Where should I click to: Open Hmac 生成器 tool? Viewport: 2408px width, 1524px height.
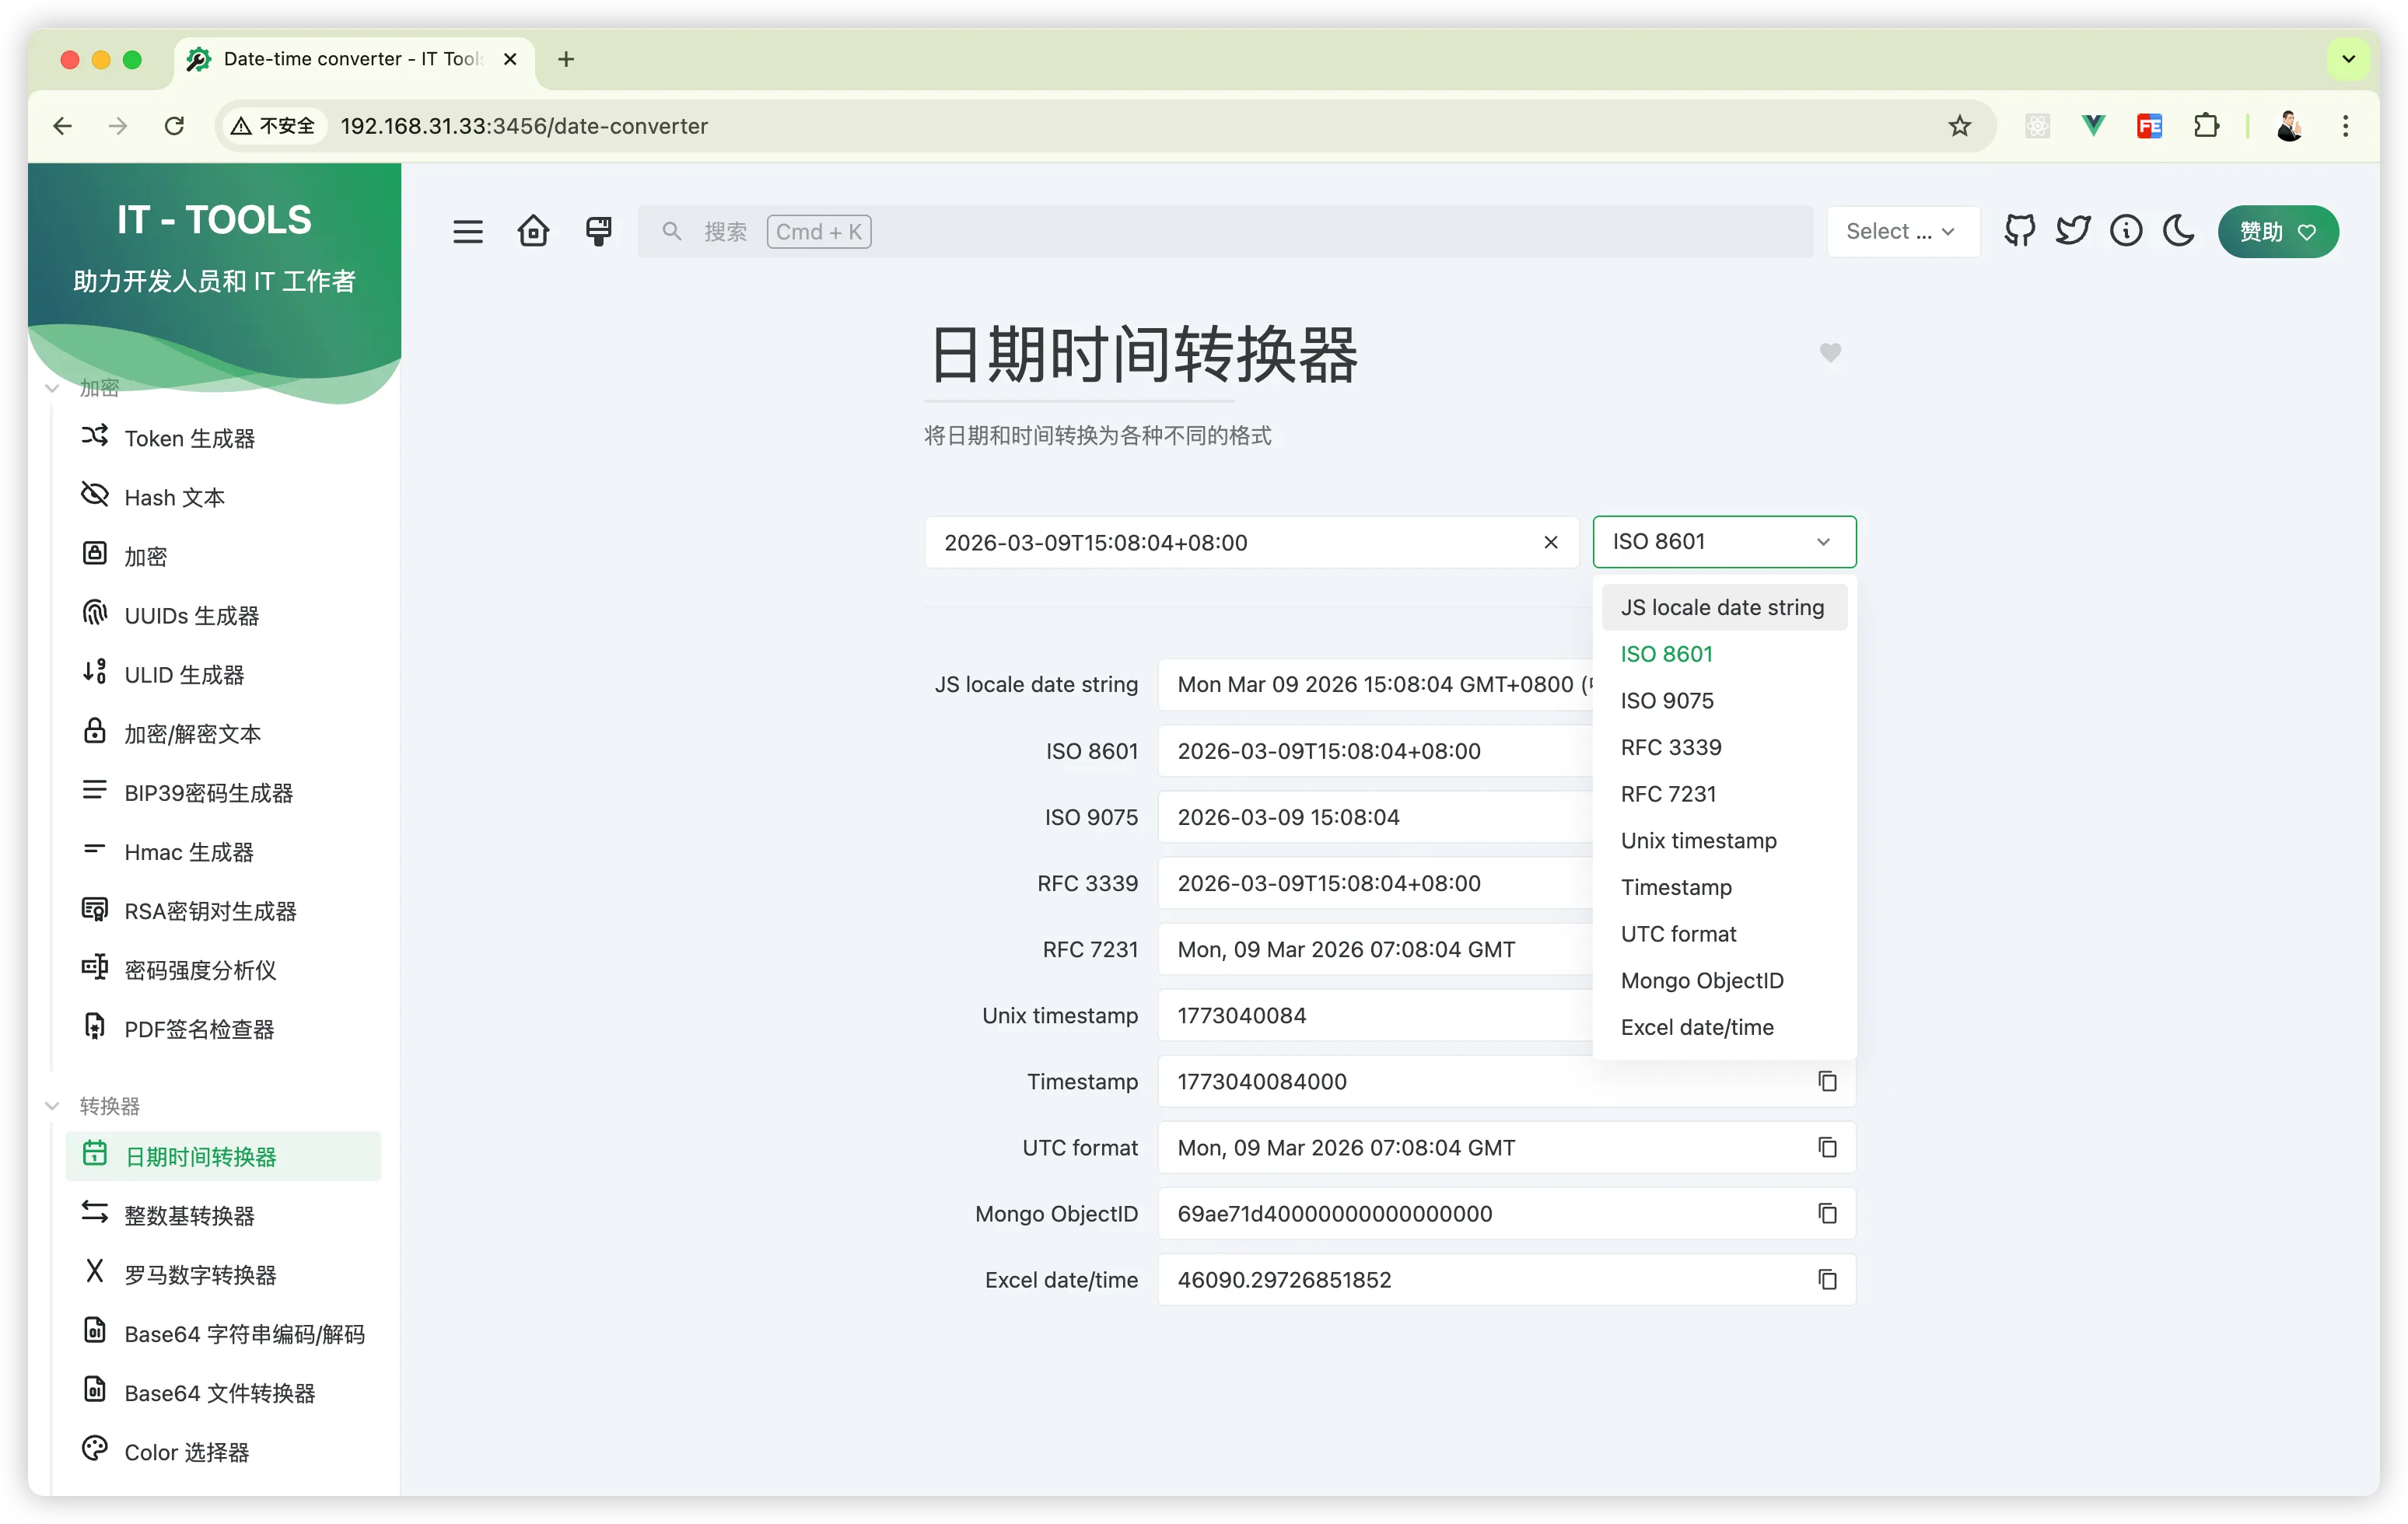pos(223,851)
